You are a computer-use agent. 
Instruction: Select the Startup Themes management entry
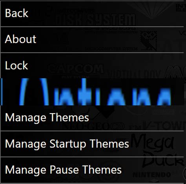(x=92, y=144)
